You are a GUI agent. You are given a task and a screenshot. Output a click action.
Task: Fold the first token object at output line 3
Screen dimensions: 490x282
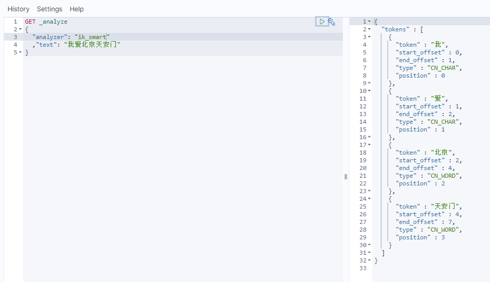369,37
